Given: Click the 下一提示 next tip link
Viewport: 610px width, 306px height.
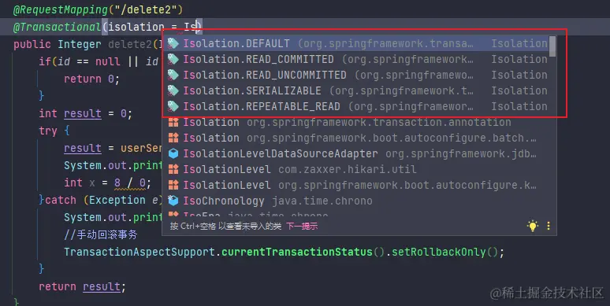Looking at the screenshot, I should click(302, 226).
